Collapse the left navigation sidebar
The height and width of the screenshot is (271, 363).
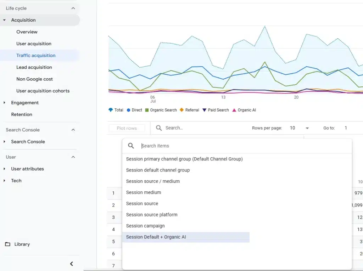[72, 264]
